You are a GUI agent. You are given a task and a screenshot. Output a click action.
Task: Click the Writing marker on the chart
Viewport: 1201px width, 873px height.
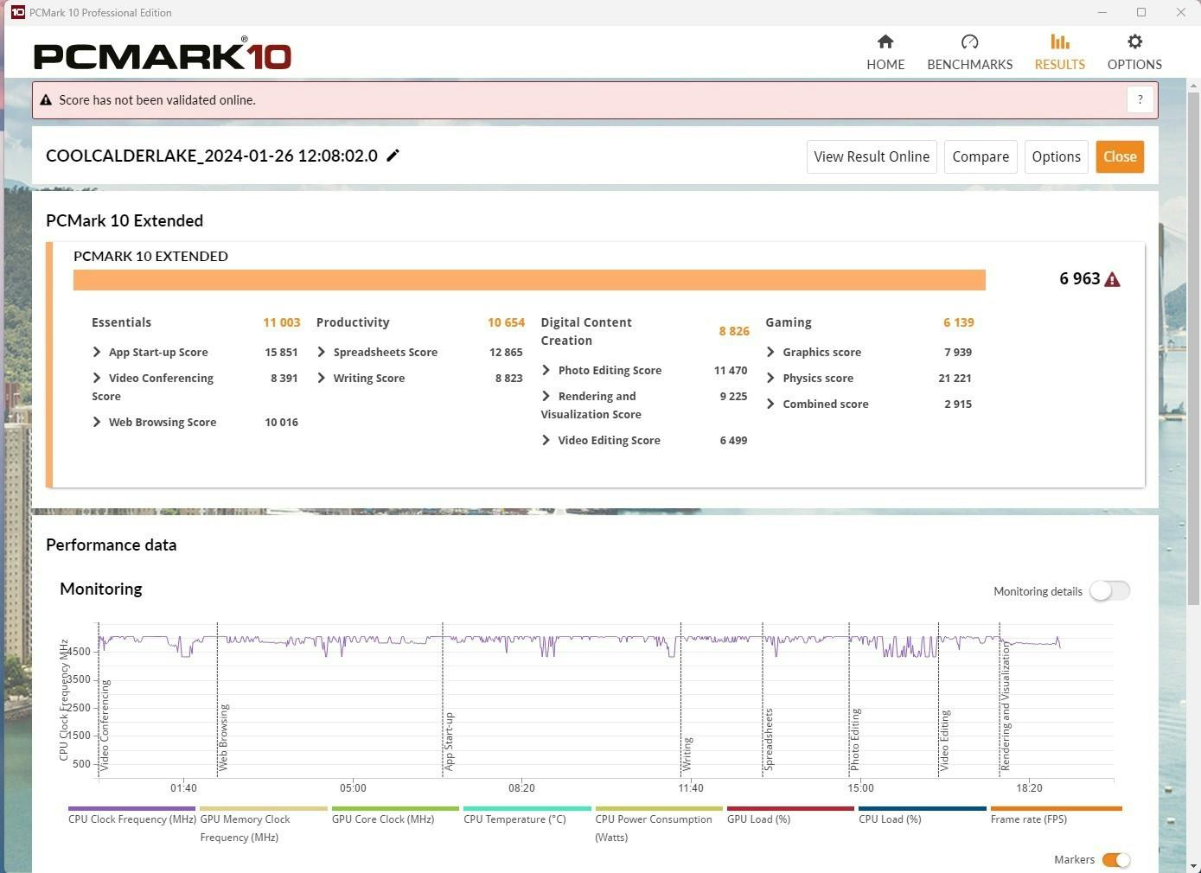coord(687,754)
